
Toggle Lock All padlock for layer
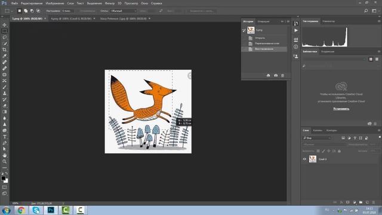coord(339,151)
